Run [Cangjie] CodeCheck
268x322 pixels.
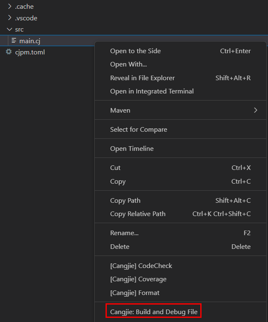(x=141, y=266)
